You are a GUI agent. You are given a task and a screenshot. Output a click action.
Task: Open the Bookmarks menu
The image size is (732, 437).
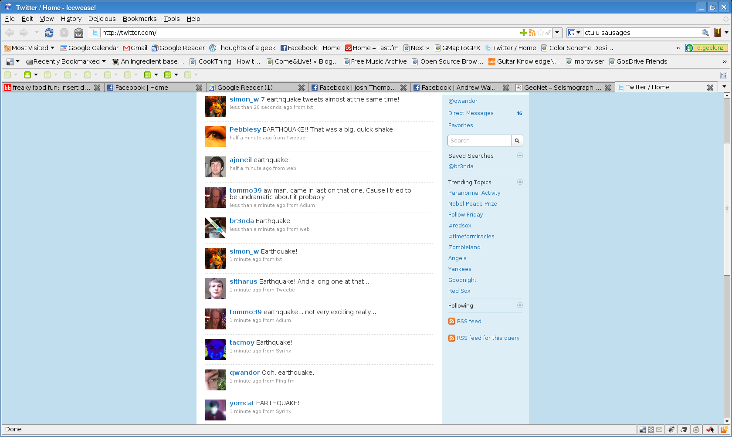pyautogui.click(x=139, y=19)
